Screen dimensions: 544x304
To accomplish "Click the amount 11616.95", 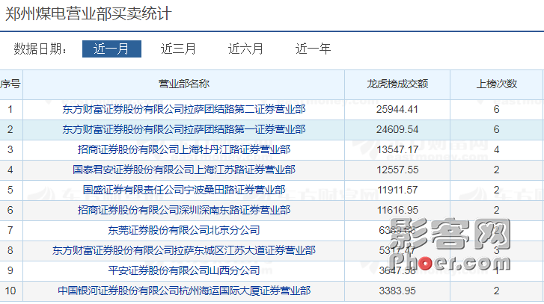I will 397,210.
